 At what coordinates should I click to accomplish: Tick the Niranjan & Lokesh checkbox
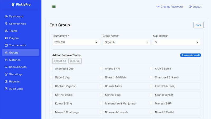(101, 112)
